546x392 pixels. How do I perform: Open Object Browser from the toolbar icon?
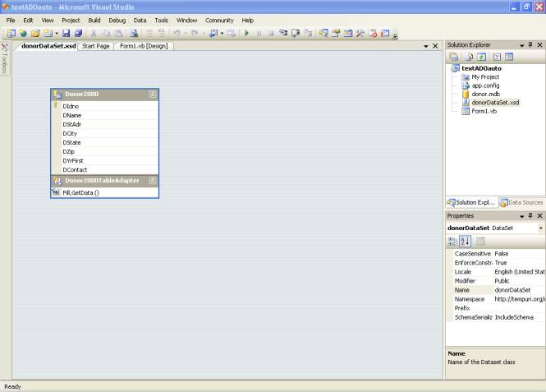click(348, 34)
